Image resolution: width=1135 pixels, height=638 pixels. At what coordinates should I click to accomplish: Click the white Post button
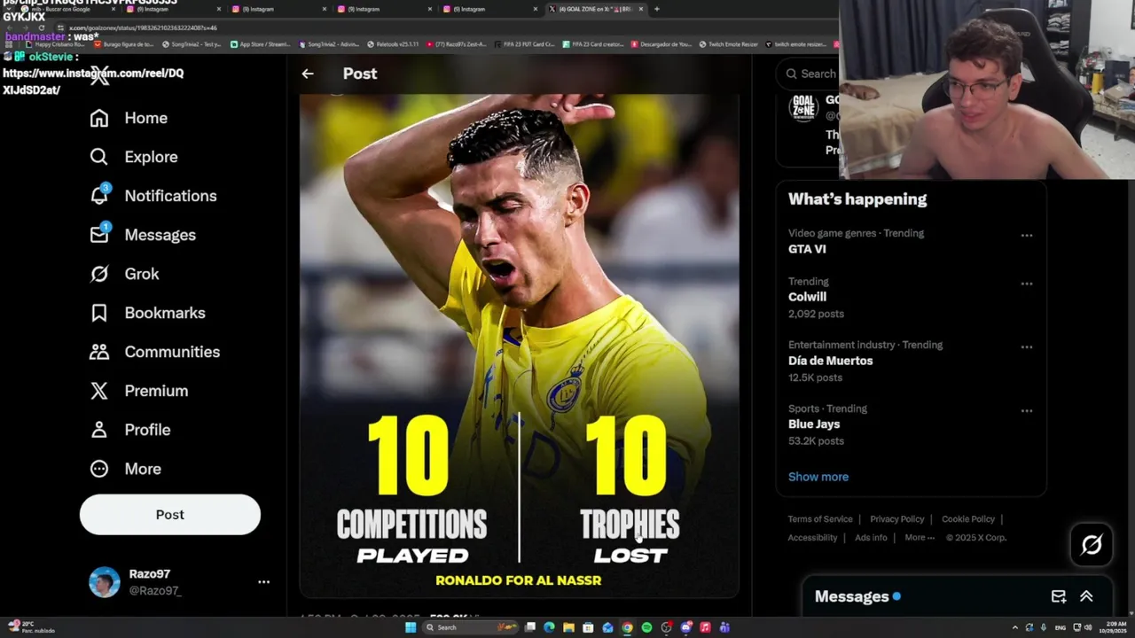(170, 515)
